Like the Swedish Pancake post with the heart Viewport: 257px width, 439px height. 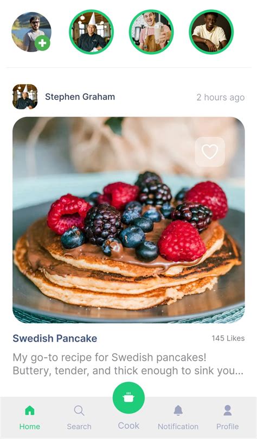(210, 152)
